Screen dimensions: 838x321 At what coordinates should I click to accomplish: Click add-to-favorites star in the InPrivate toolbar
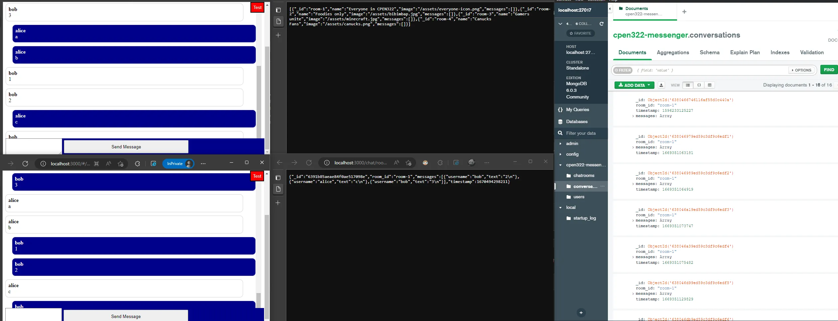[x=120, y=163]
